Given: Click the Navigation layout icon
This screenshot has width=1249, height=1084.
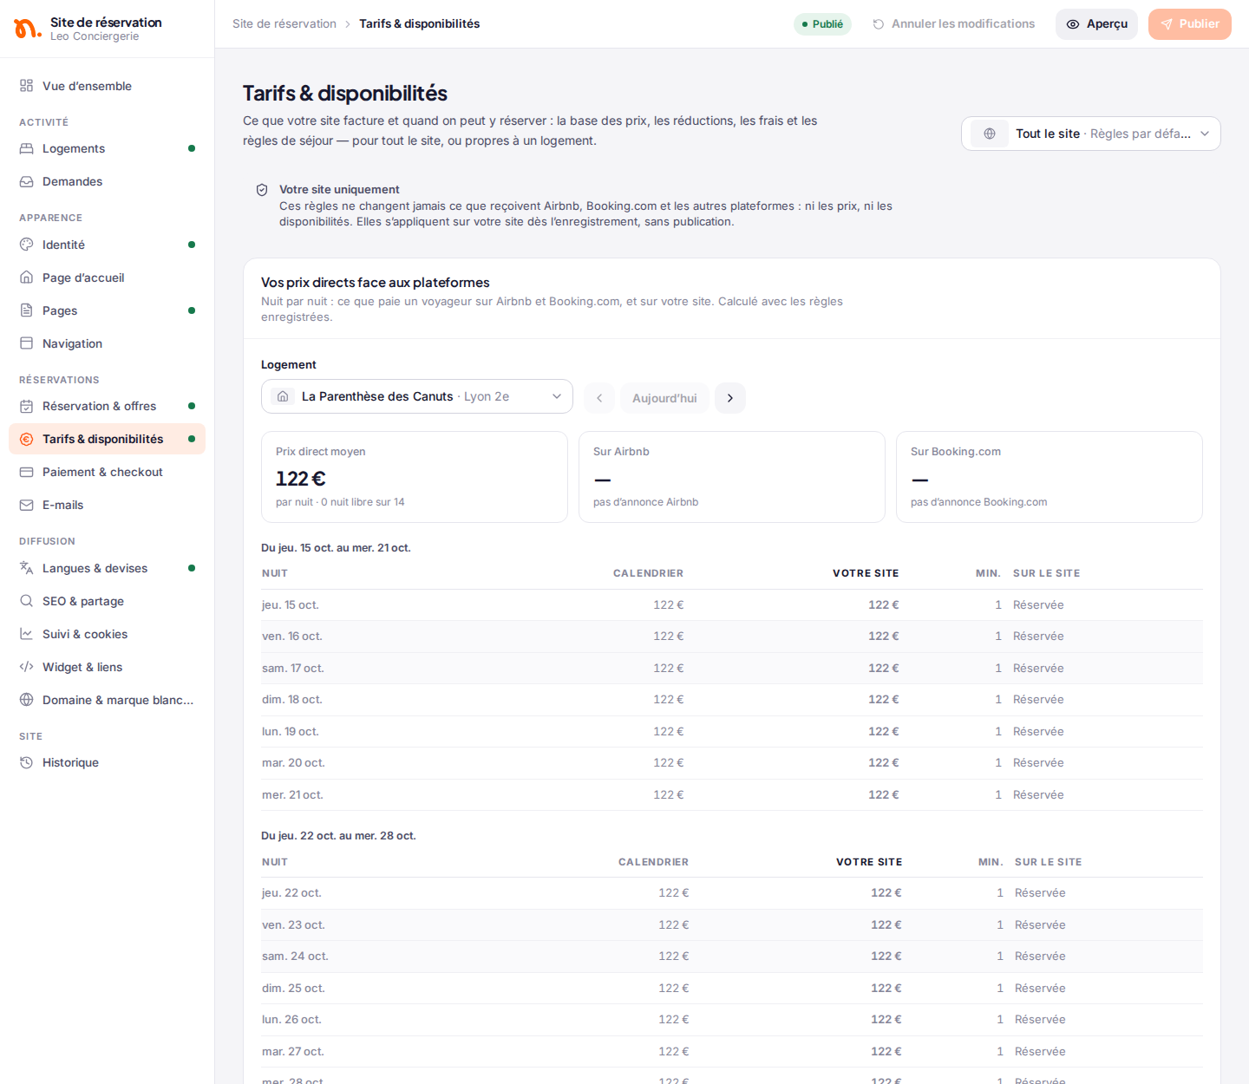Looking at the screenshot, I should [27, 343].
